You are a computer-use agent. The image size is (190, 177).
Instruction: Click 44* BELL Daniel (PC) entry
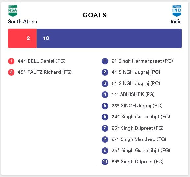[41, 61]
